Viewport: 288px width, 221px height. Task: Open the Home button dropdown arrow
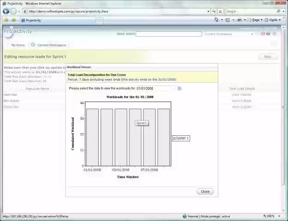click(x=222, y=20)
